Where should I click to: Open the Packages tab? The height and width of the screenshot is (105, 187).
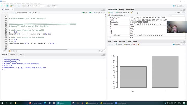coord(122,42)
